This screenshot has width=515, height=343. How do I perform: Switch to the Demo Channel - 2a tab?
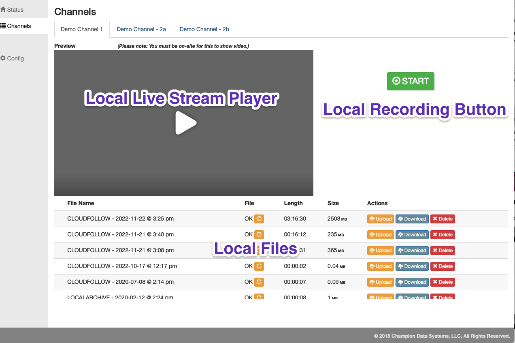tap(141, 29)
